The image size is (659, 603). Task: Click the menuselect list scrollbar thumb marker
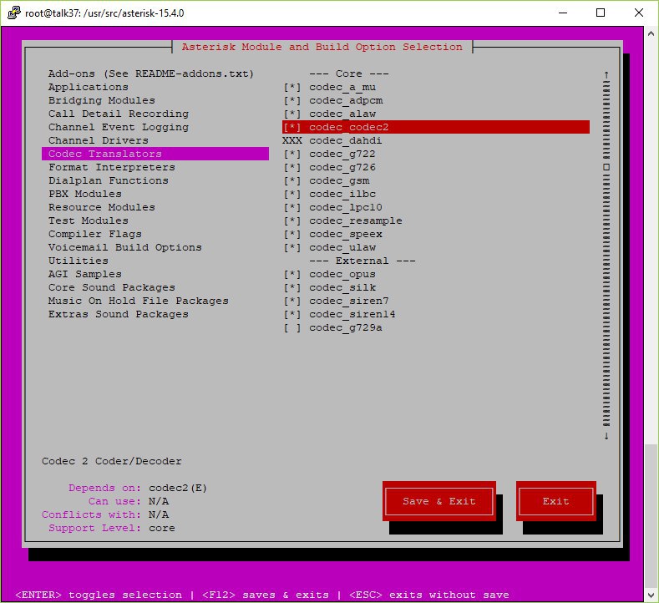[606, 167]
